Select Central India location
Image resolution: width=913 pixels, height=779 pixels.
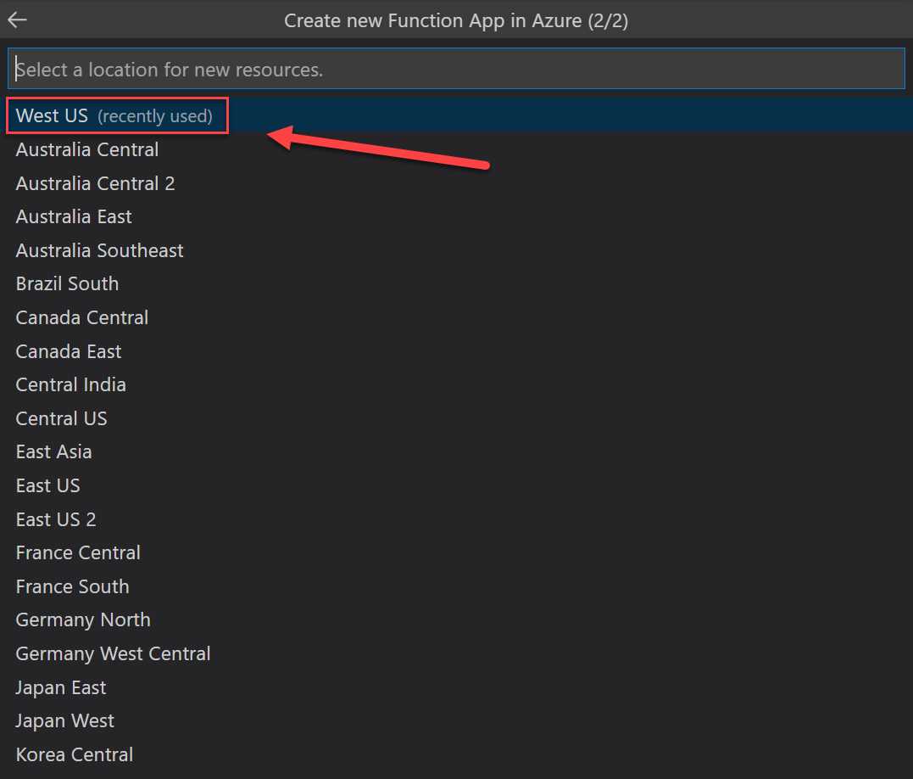point(70,384)
